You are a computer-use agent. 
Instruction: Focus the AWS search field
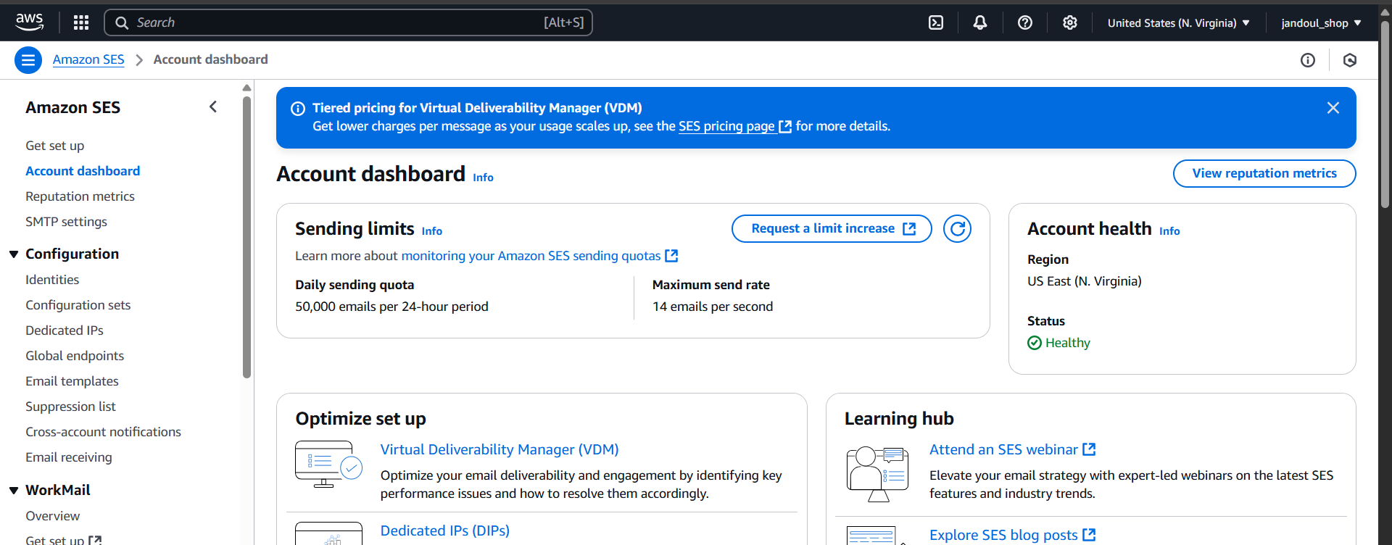pyautogui.click(x=349, y=22)
